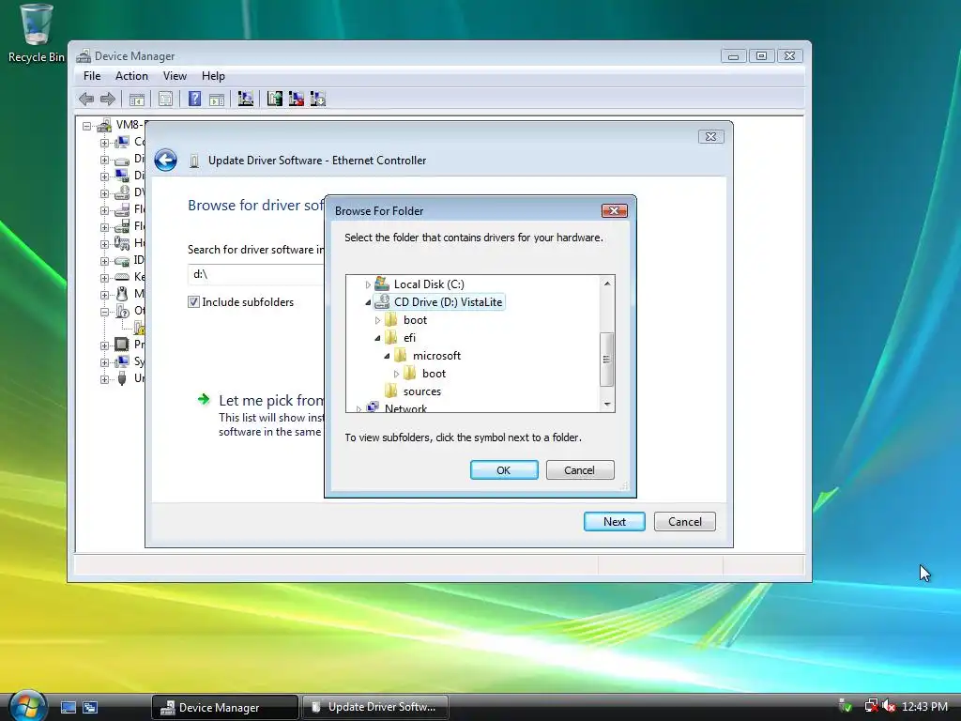This screenshot has width=961, height=721.
Task: Expand the Keyboards category plus box
Action: coord(105,278)
